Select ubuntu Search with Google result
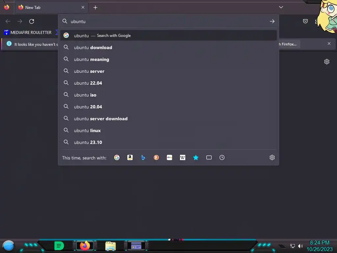 [x=168, y=36]
